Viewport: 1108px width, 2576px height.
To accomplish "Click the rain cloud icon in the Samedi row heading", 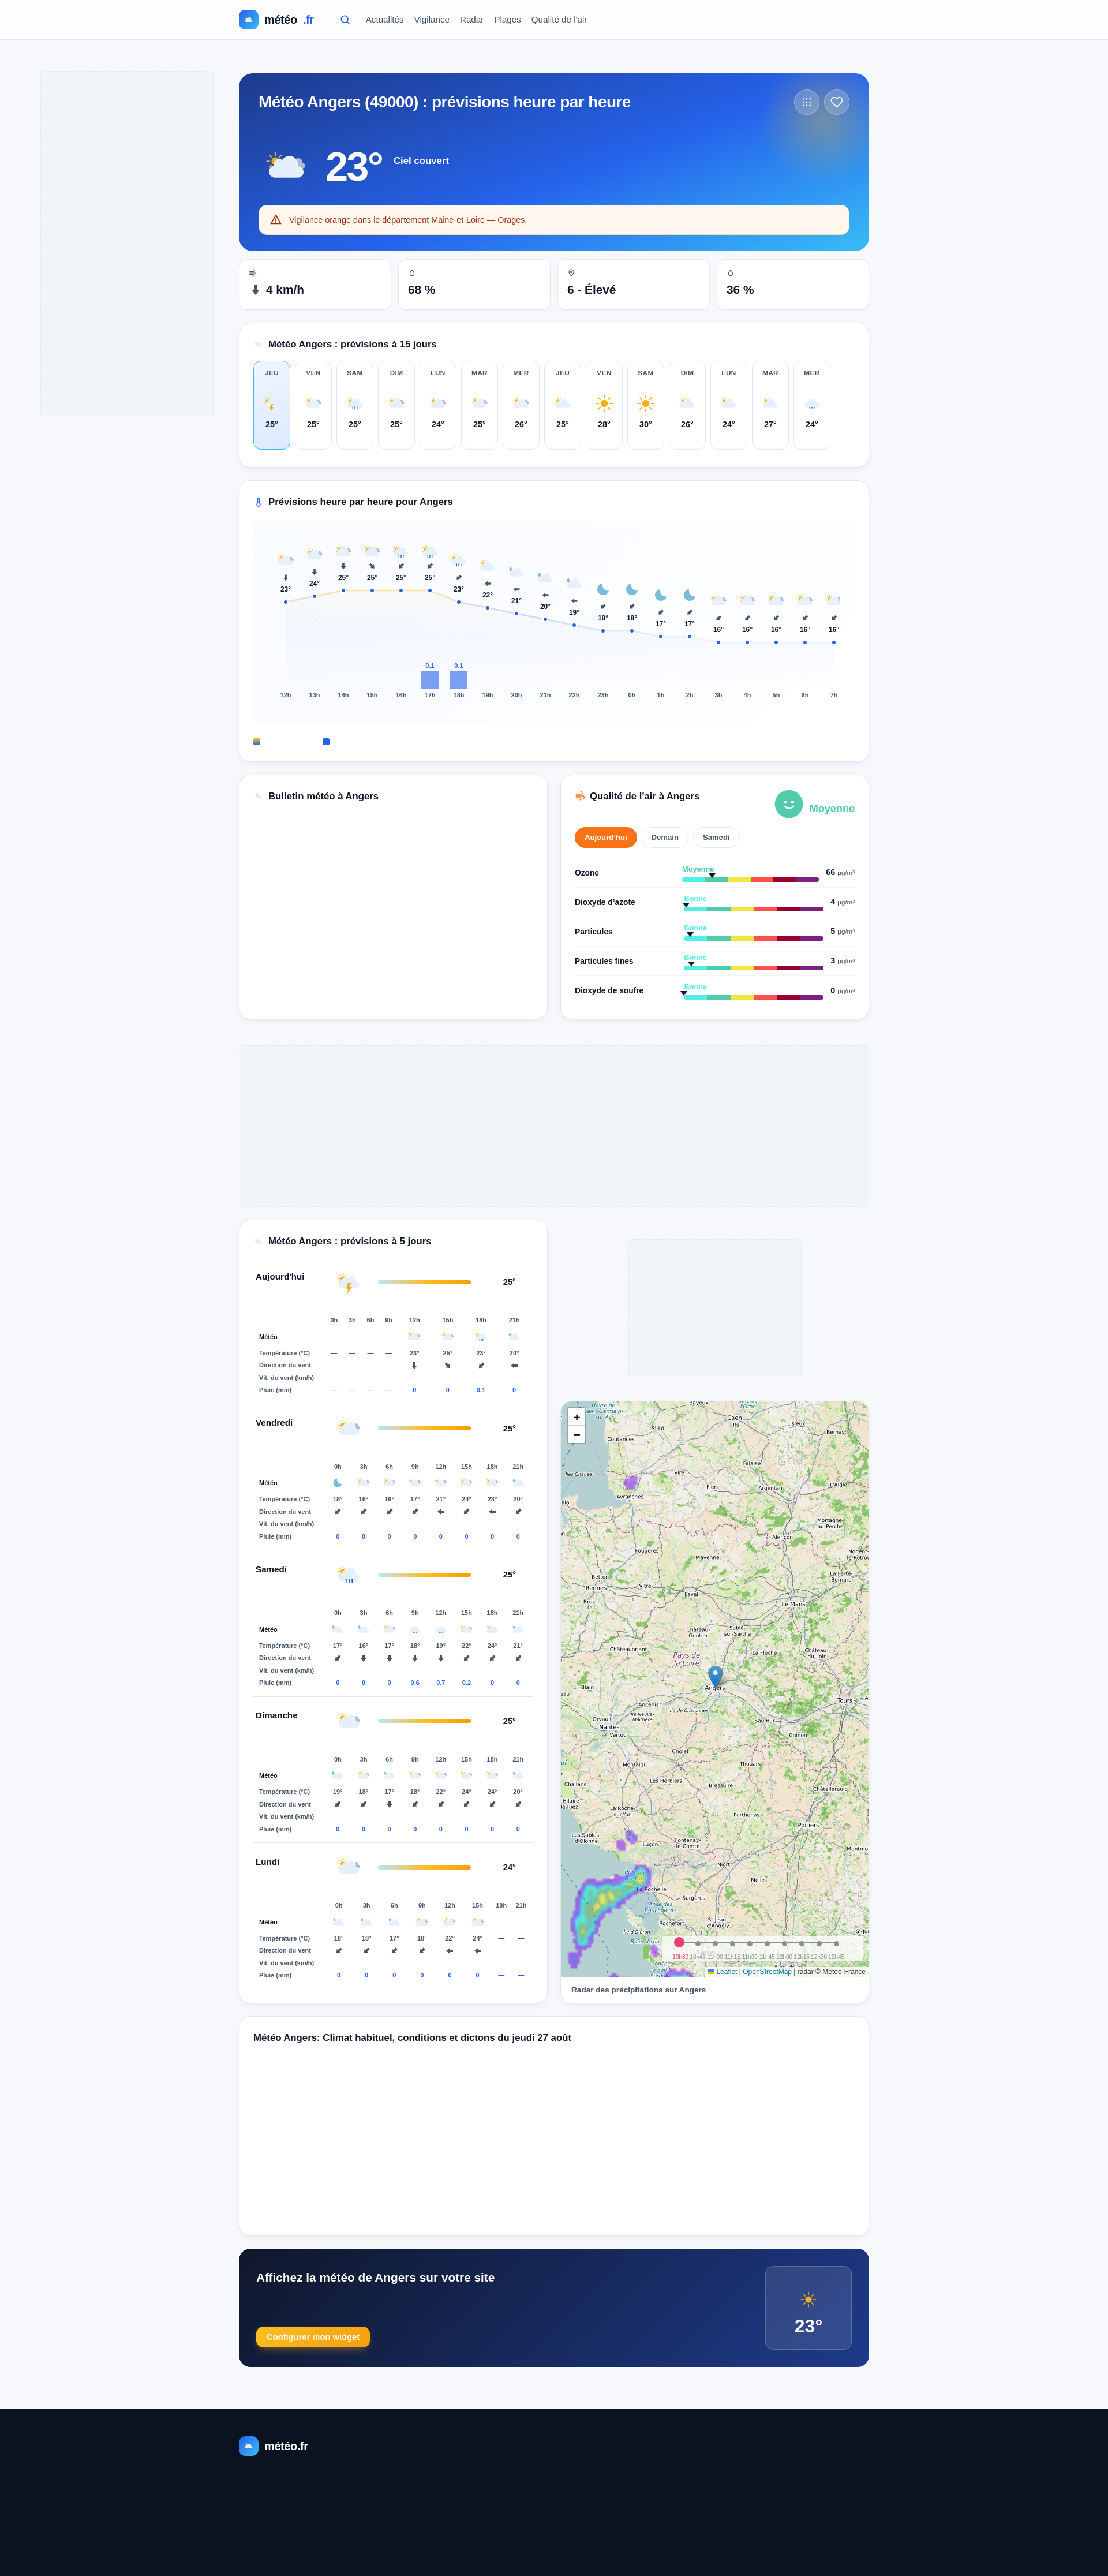I will (x=348, y=1575).
